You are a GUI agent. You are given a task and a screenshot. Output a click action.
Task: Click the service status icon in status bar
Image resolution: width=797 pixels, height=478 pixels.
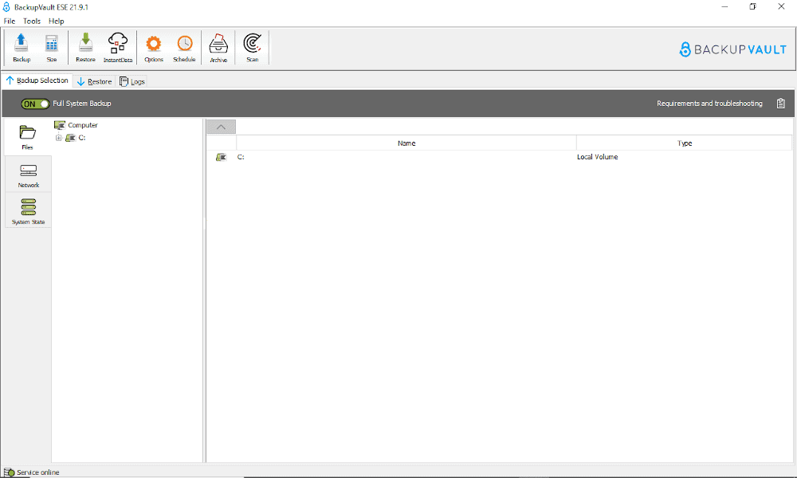9,472
